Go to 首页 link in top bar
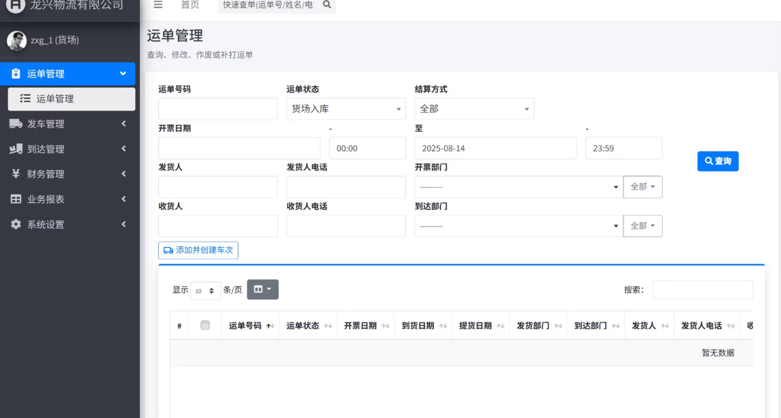Screen dimensions: 781x418 click(189, 5)
